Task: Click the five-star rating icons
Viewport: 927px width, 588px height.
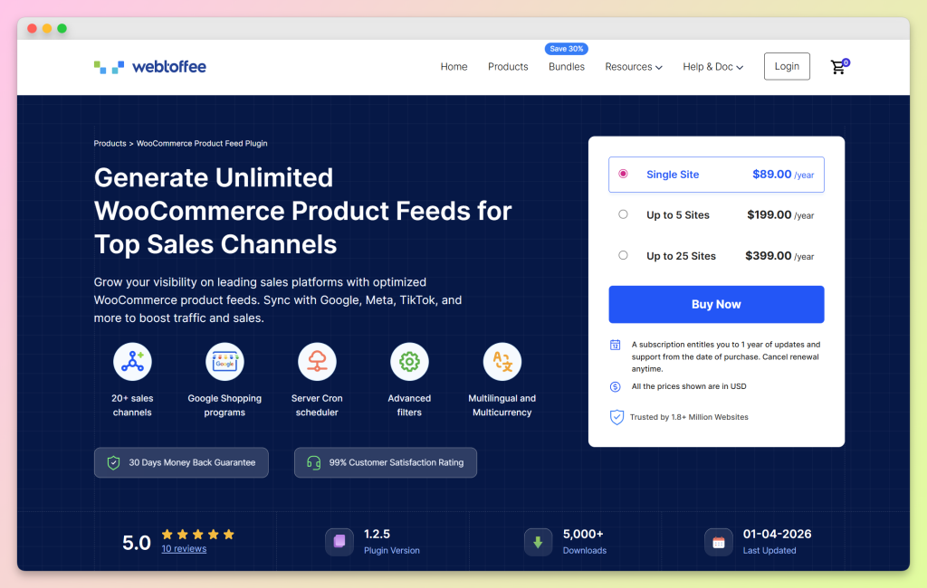Action: [x=198, y=535]
